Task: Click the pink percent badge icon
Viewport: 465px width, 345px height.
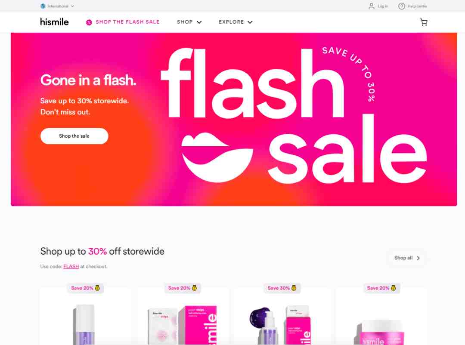Action: point(89,22)
